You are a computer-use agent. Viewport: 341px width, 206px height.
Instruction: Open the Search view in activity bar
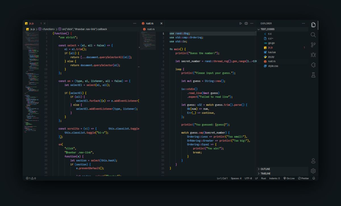coord(313,35)
